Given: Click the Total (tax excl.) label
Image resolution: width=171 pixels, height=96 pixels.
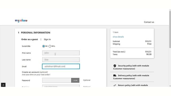Looking at the screenshot, I should point(119,52).
